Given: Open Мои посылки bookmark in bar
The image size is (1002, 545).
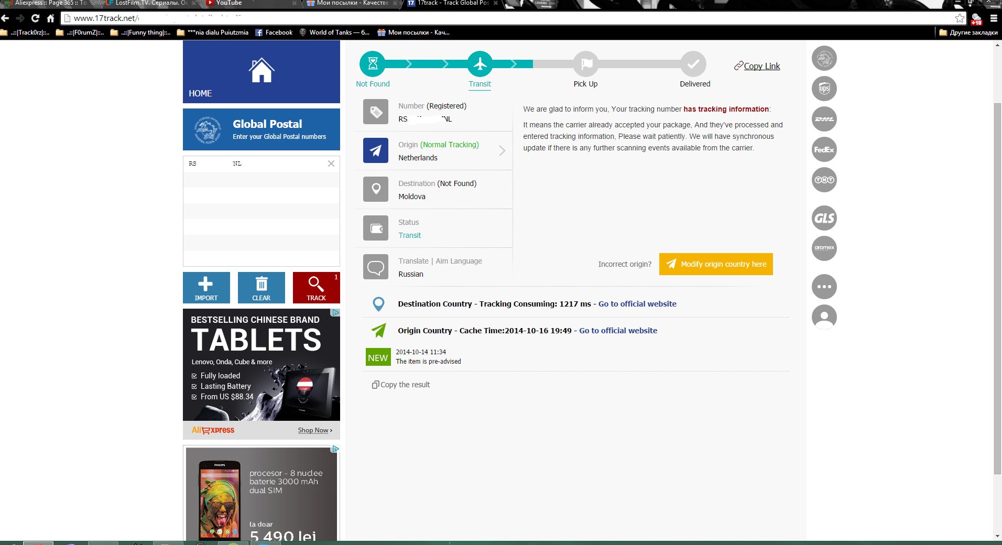Looking at the screenshot, I should (x=413, y=32).
